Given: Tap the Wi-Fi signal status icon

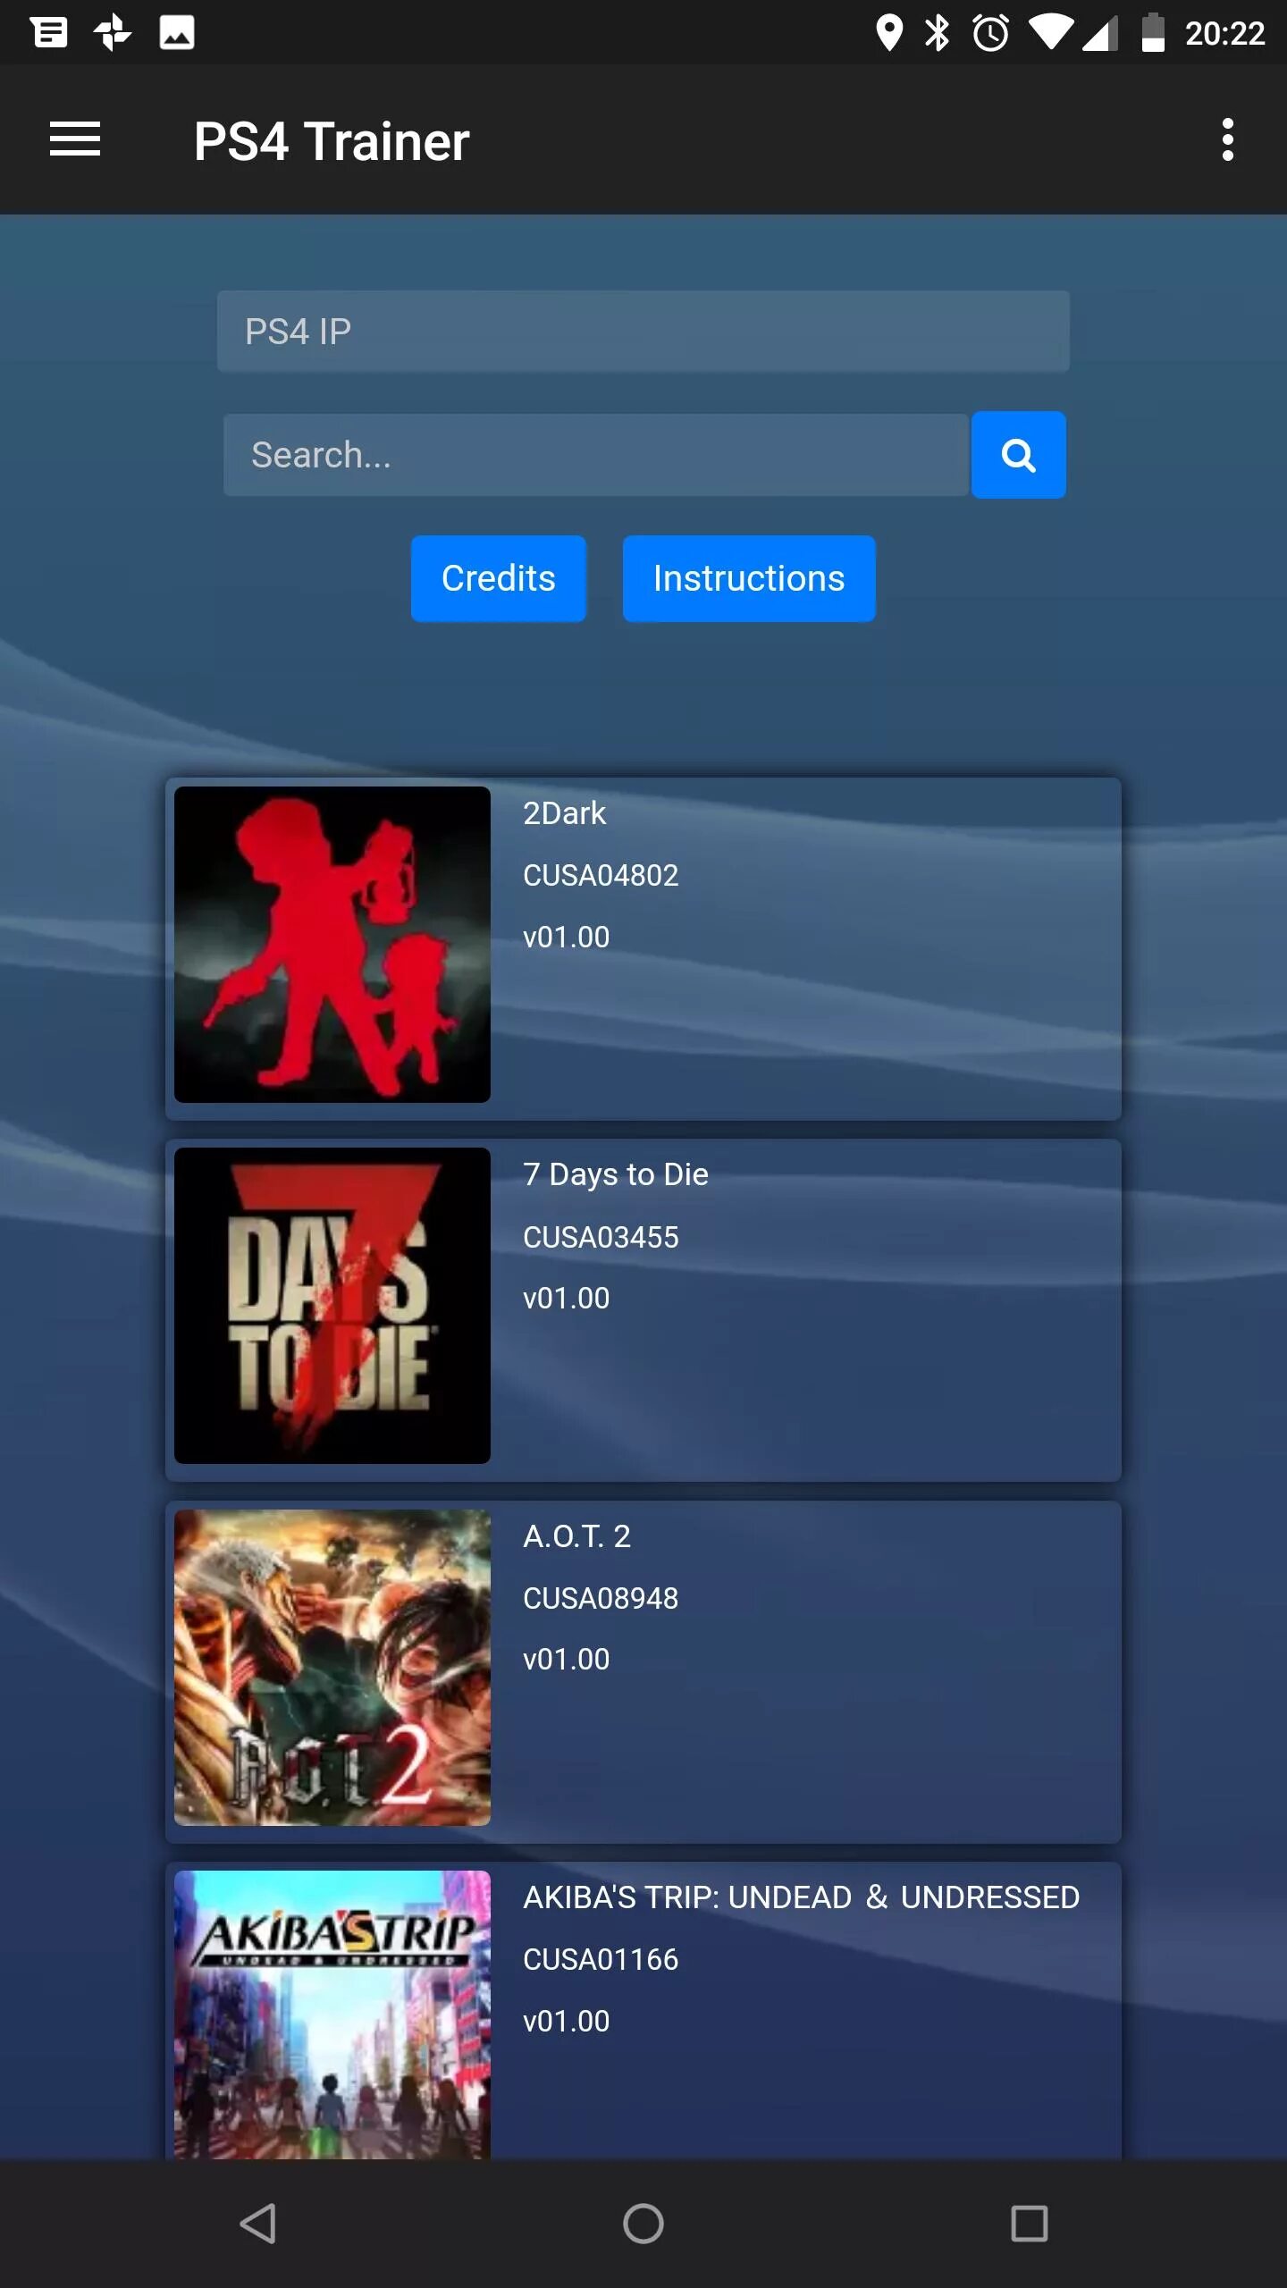Looking at the screenshot, I should tap(1051, 33).
